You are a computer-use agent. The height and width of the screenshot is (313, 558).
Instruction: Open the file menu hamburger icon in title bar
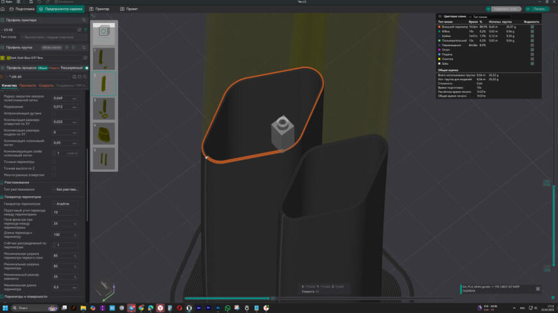point(19,2)
